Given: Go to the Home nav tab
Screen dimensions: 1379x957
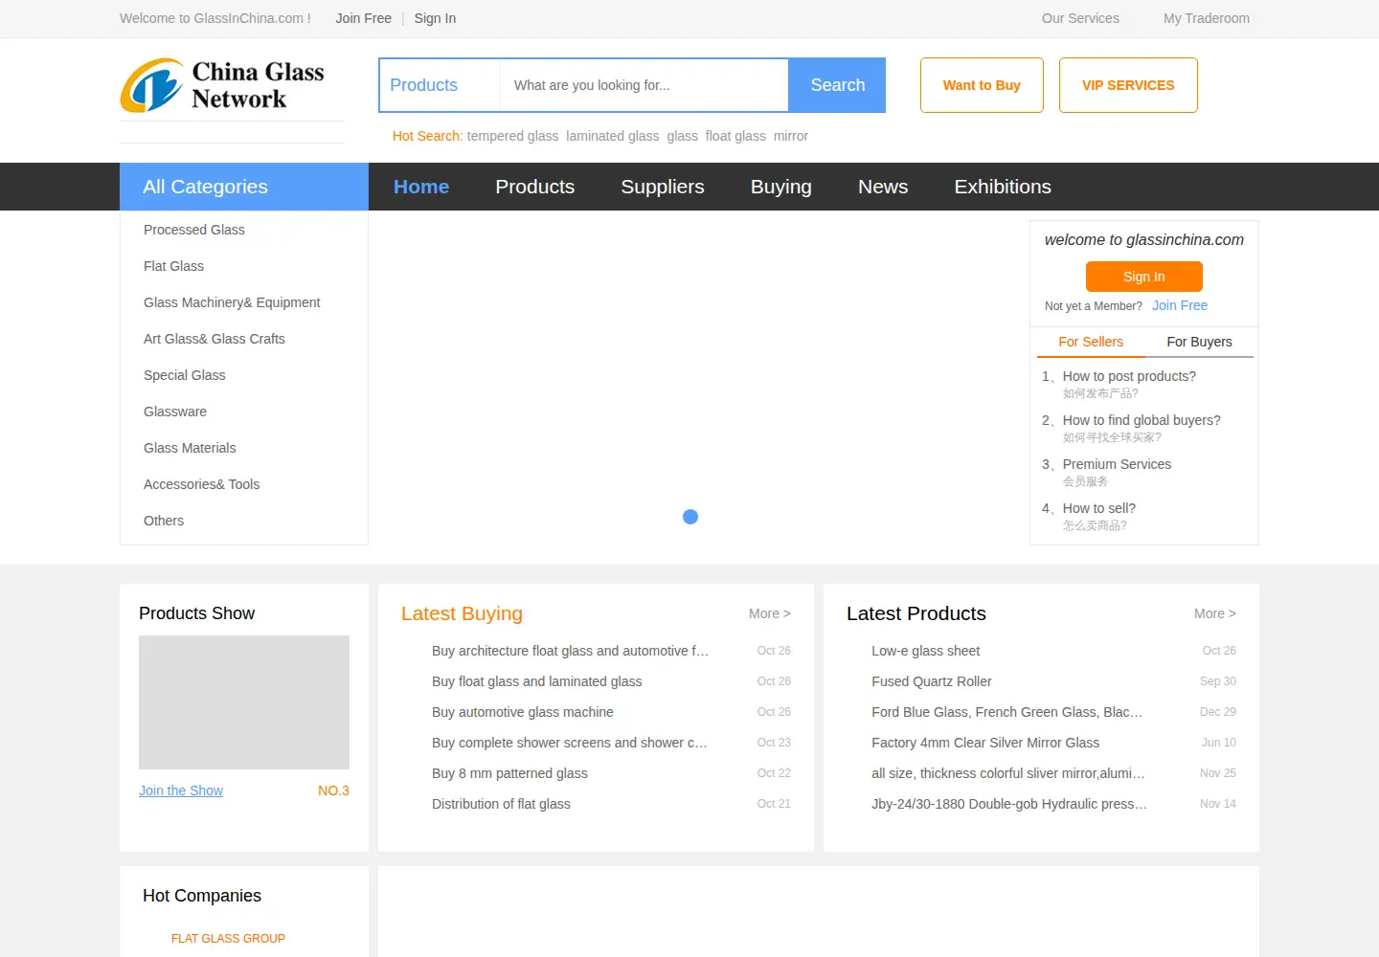Looking at the screenshot, I should pos(421,187).
